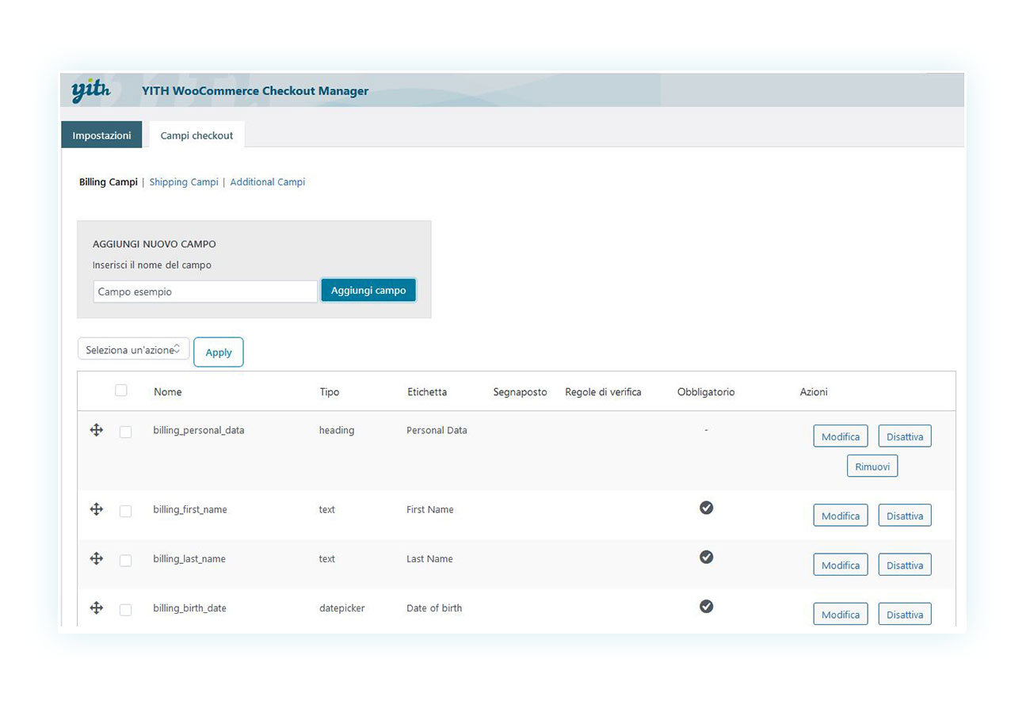The image size is (1030, 712).
Task: Click the YITH WooCommerce Checkout Manager title
Action: [255, 91]
